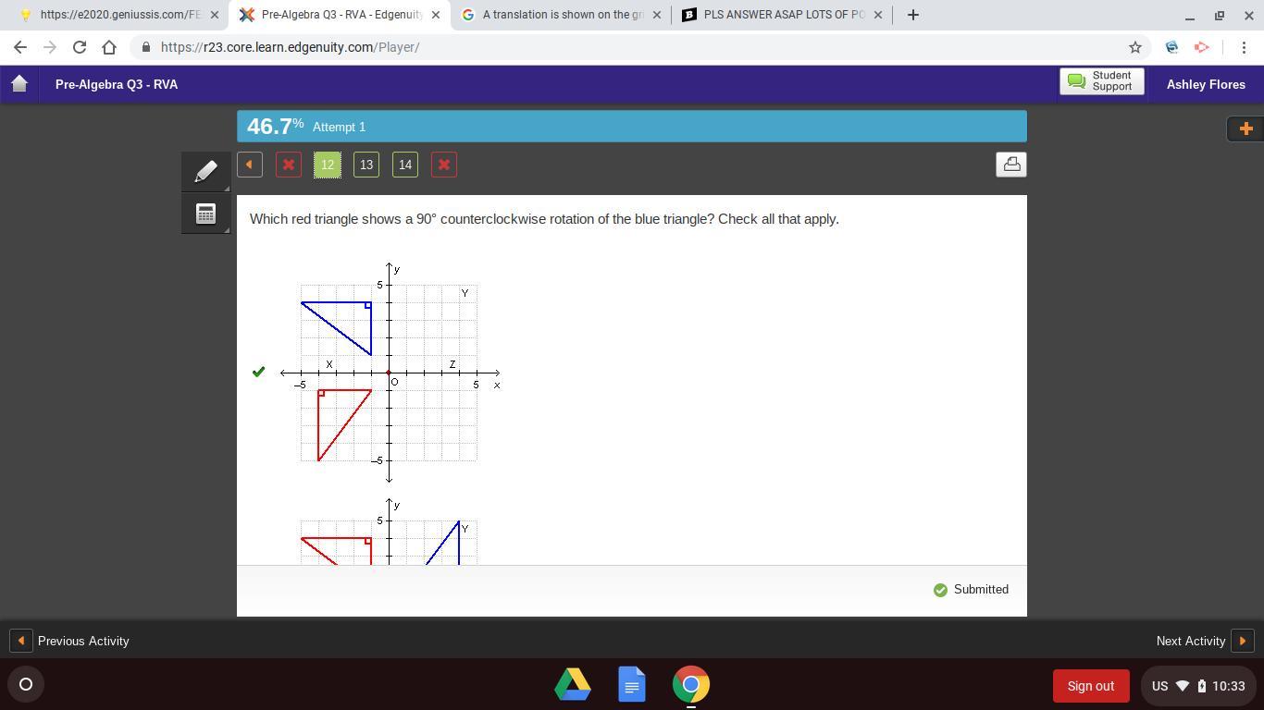This screenshot has height=710, width=1264.
Task: Launch Google Docs from the shelf
Action: pos(632,684)
